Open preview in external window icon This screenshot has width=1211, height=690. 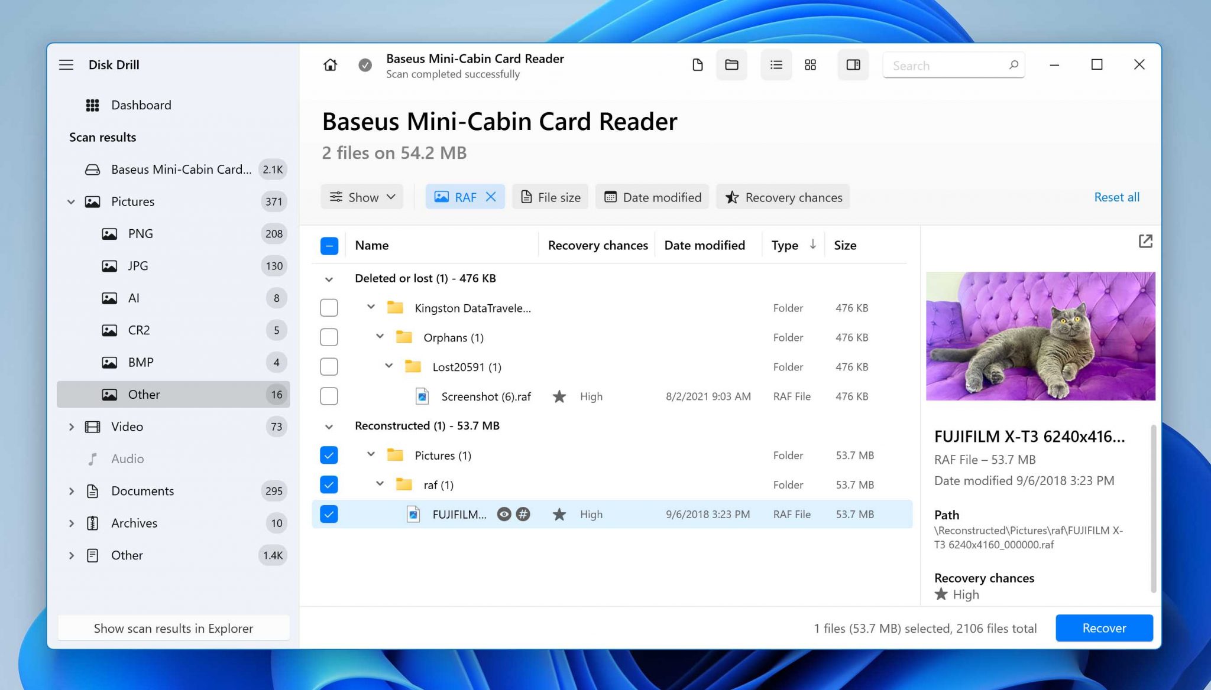(x=1145, y=241)
